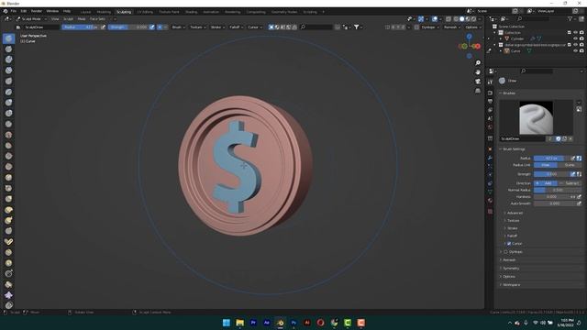The width and height of the screenshot is (587, 330).
Task: Adjust the Normal Radius slider
Action: pos(558,190)
